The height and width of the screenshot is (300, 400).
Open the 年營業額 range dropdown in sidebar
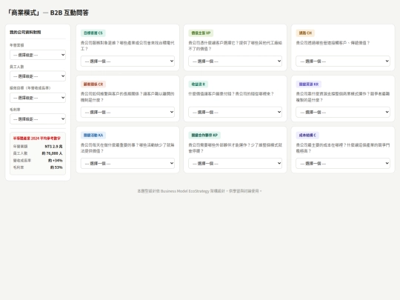click(x=38, y=55)
